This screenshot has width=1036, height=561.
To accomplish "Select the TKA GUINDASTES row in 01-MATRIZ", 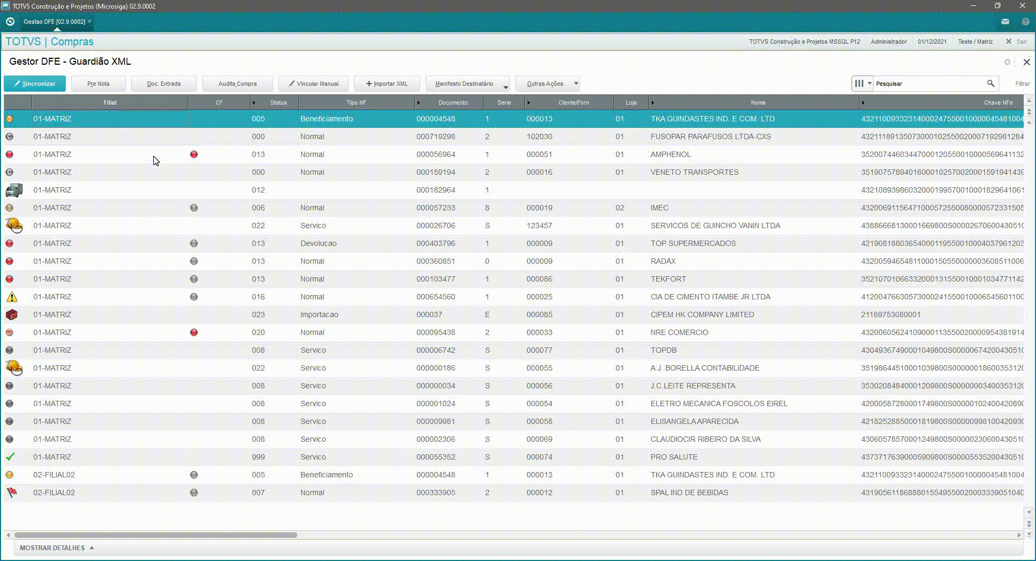I will (514, 119).
